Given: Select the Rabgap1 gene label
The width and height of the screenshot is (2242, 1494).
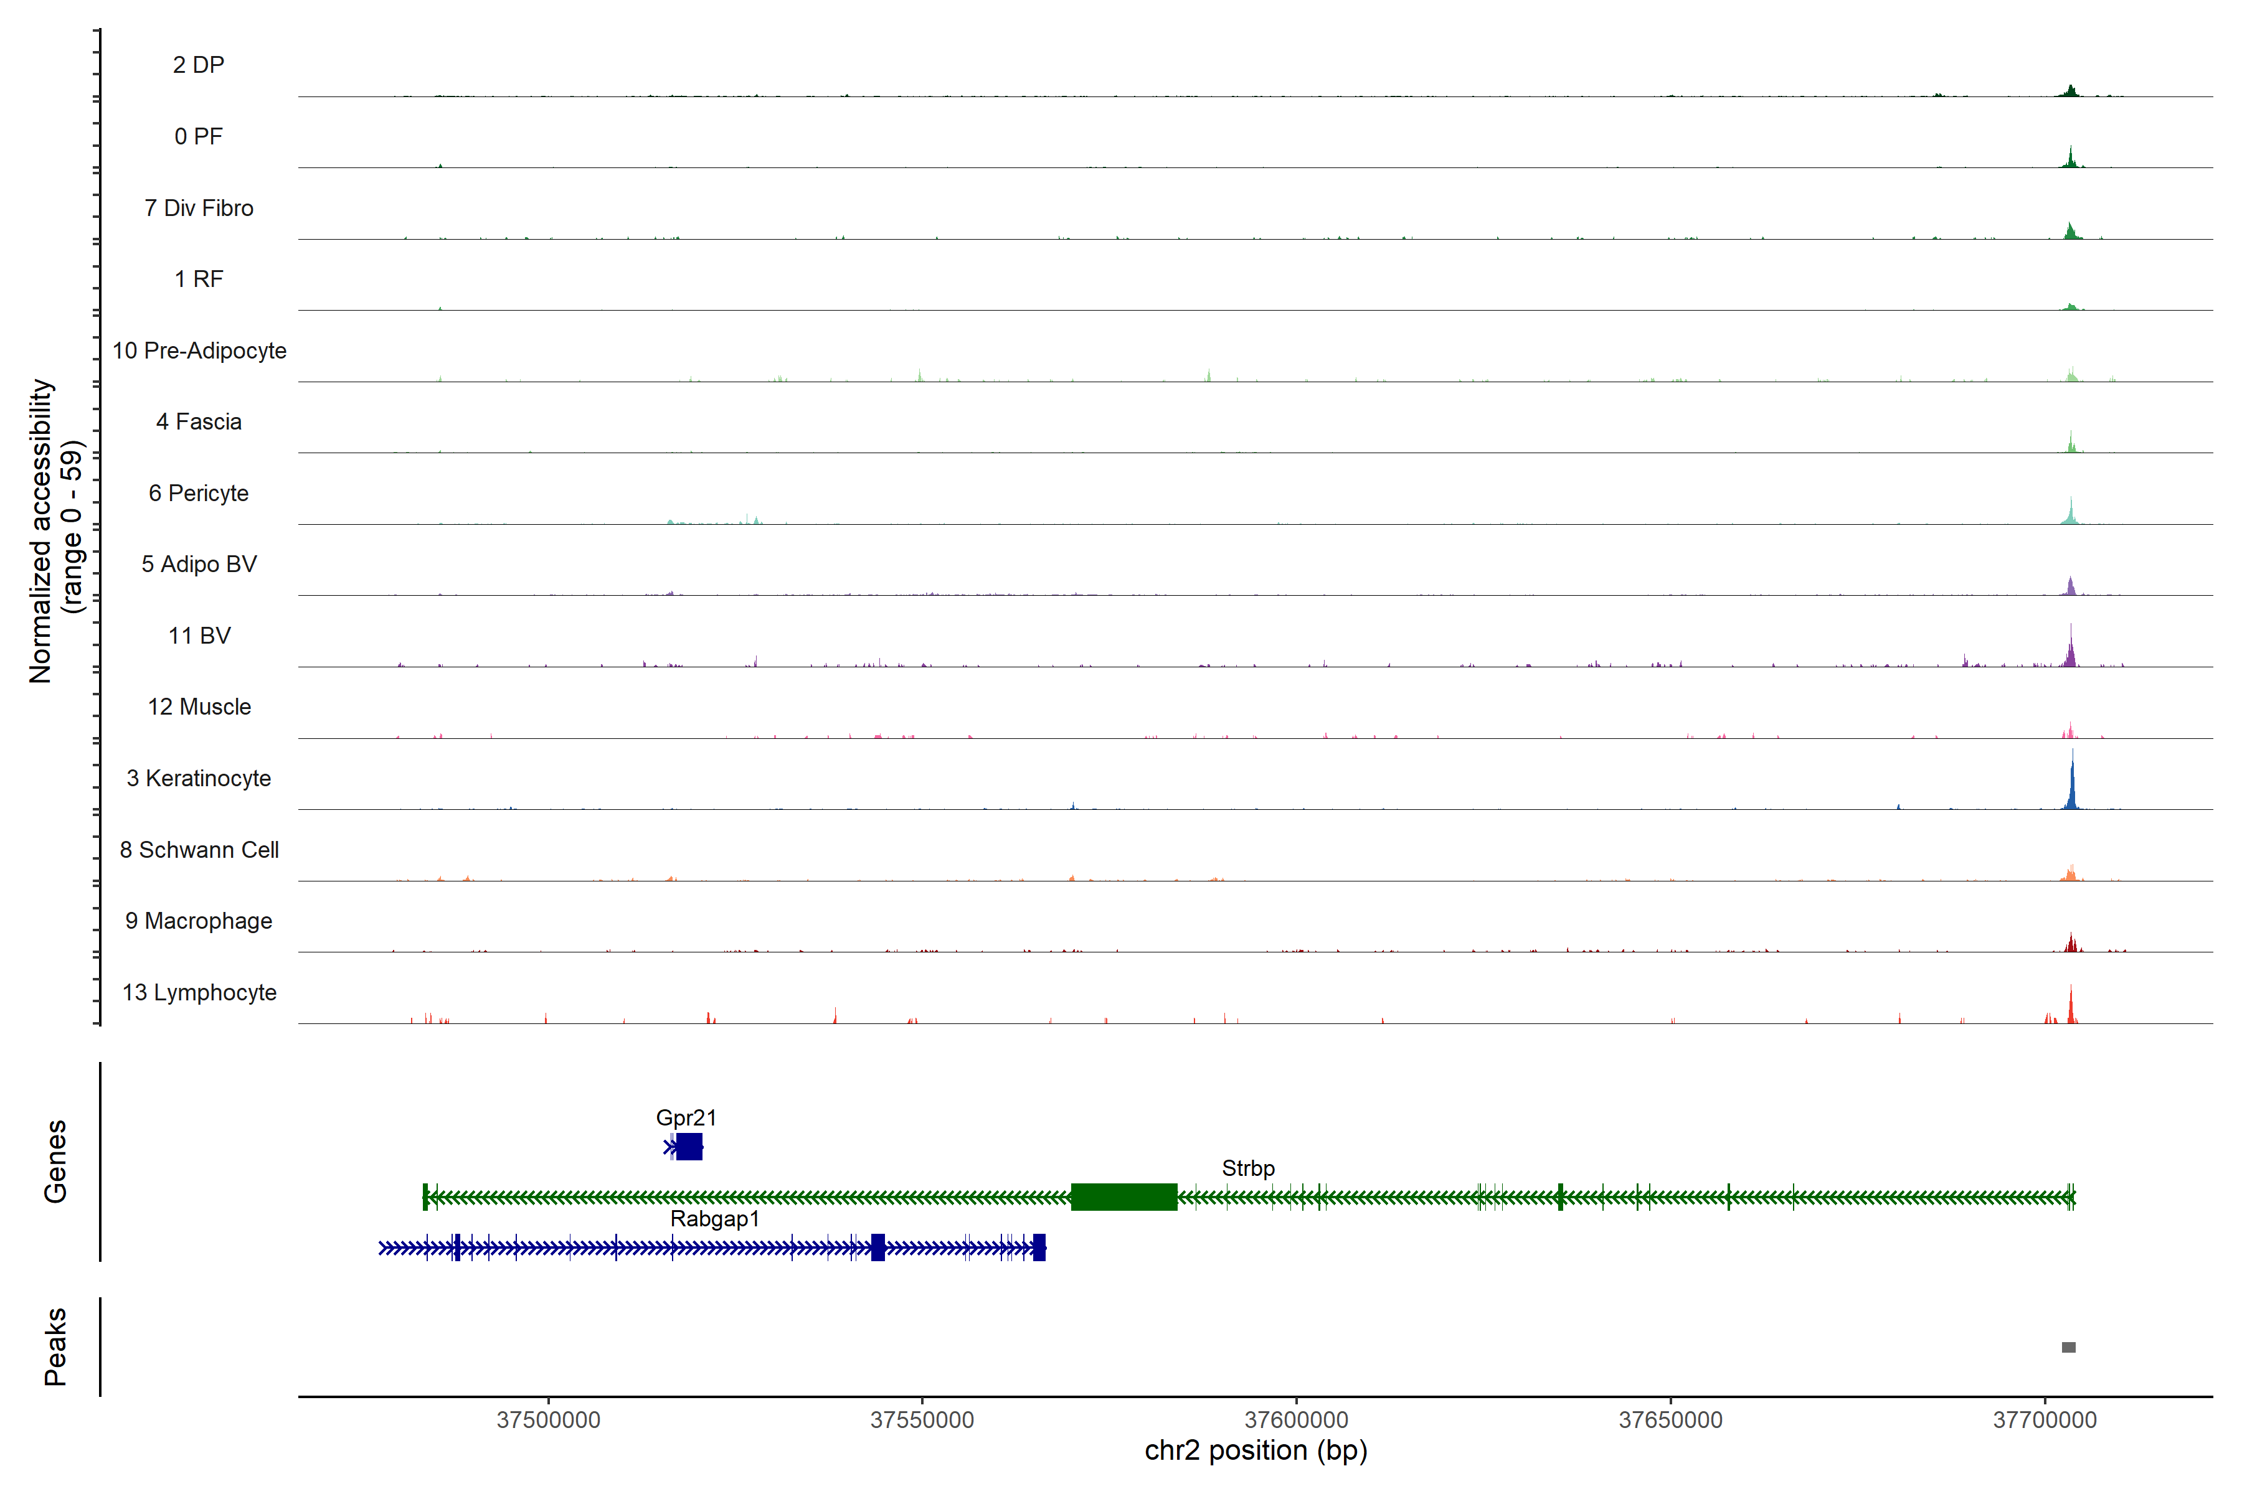Looking at the screenshot, I should tap(715, 1219).
